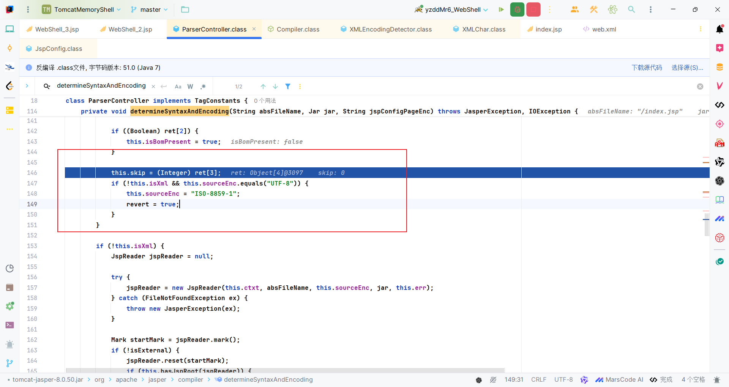The height and width of the screenshot is (387, 729).
Task: Open the Database tool window icon
Action: click(720, 67)
